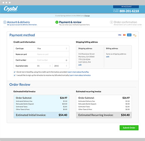This screenshot has height=141, width=145.
Task: Open the expiration year dropdown
Action: click(61, 66)
